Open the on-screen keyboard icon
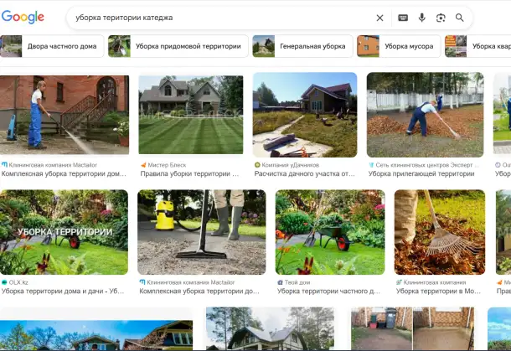Image resolution: width=511 pixels, height=351 pixels. 403,18
